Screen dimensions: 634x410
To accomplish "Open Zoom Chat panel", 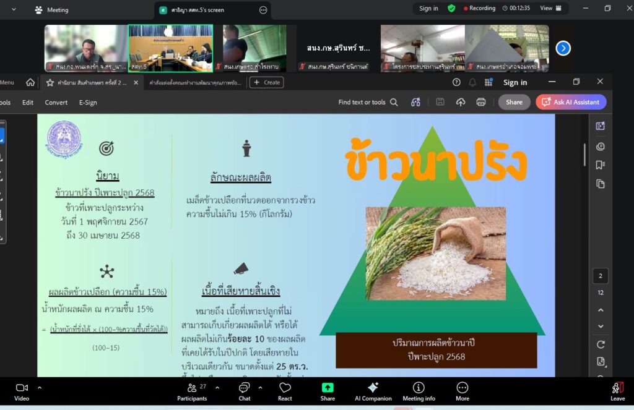I will pyautogui.click(x=245, y=391).
